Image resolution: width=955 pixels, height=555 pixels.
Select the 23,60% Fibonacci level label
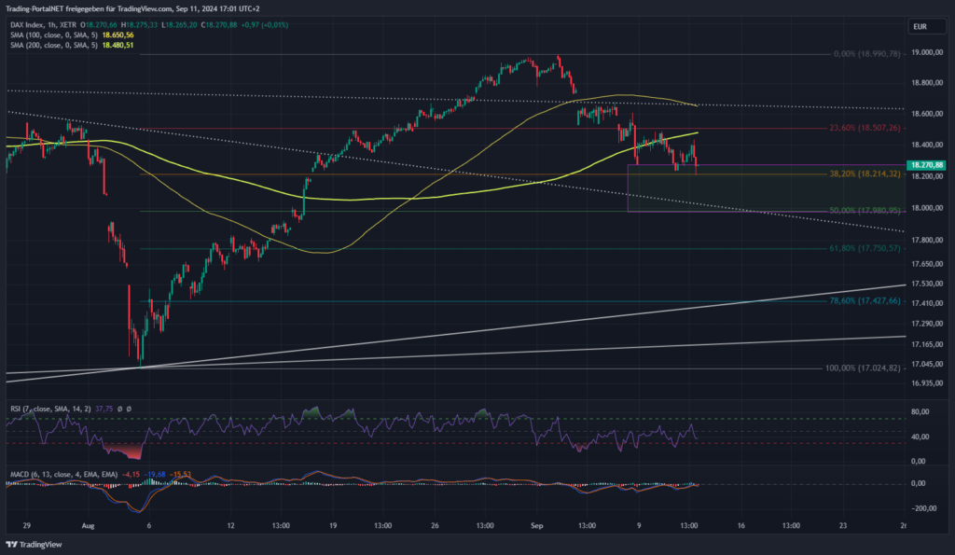coord(865,129)
